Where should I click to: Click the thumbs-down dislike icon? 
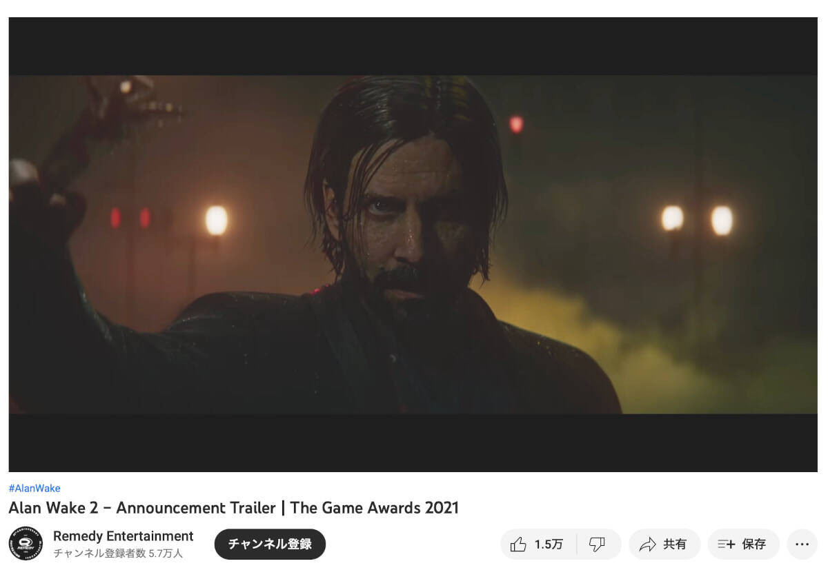597,544
